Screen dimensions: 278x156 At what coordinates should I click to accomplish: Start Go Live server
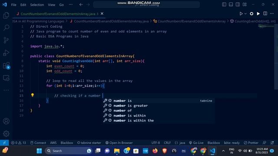(196, 143)
